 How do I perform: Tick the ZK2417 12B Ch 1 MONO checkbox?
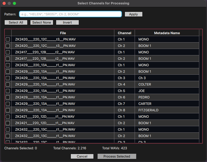coord(8,52)
